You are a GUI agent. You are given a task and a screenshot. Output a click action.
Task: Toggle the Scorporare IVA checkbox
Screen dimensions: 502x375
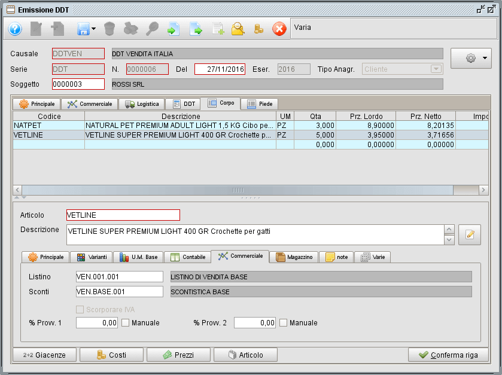click(x=80, y=309)
